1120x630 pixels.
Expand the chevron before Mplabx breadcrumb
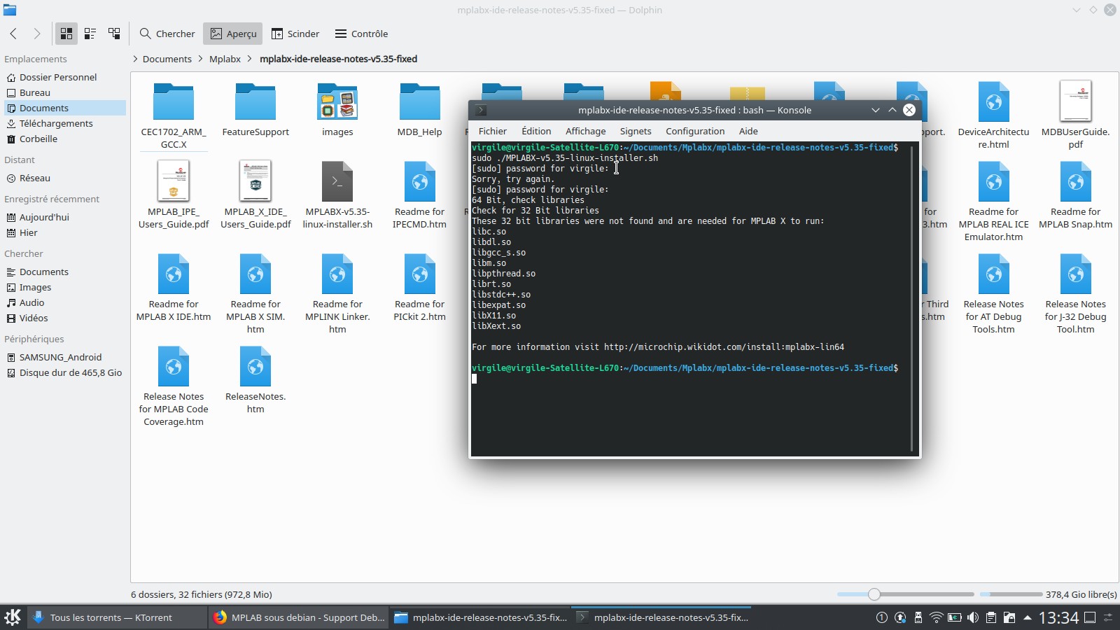click(201, 59)
